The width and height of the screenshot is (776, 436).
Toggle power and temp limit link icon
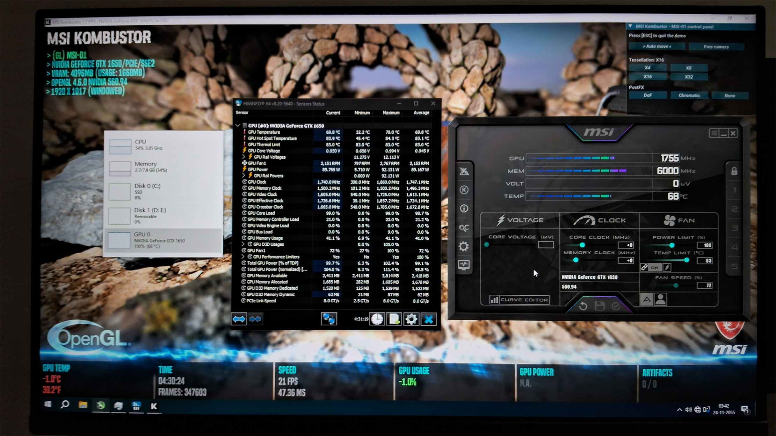644,267
